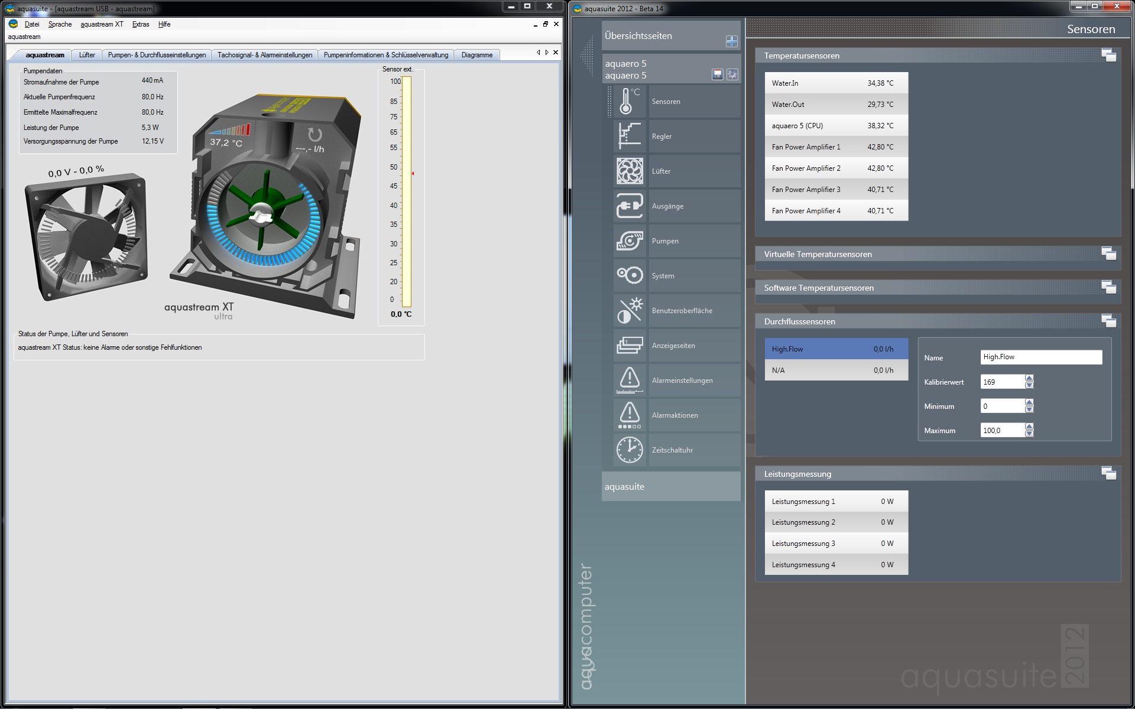Open the Extras menu
The height and width of the screenshot is (709, 1135).
tap(141, 24)
